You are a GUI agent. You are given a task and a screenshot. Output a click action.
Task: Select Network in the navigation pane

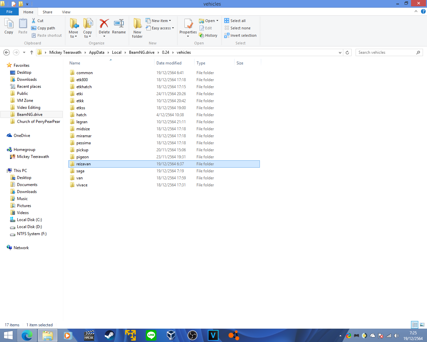point(21,248)
